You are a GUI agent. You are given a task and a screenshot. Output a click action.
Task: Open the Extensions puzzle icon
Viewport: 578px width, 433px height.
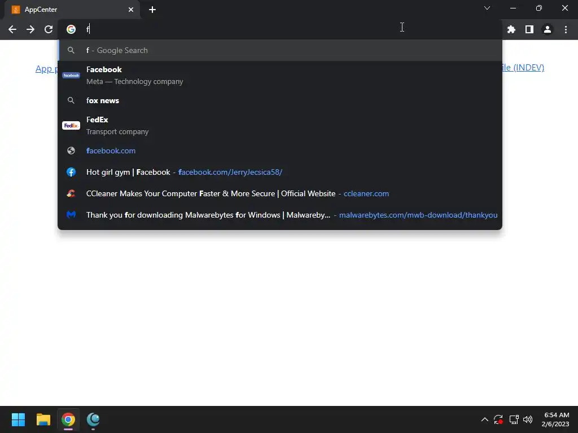511,29
